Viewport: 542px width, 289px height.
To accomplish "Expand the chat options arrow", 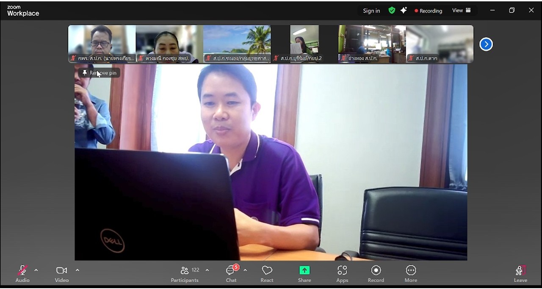I will (x=245, y=270).
